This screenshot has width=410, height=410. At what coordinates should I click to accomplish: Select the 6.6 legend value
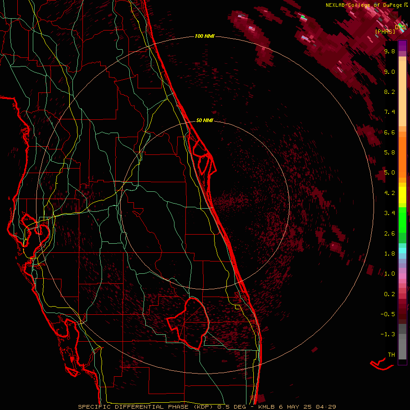[x=389, y=132]
